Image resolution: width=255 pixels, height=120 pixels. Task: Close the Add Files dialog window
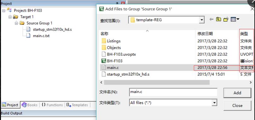(252, 9)
